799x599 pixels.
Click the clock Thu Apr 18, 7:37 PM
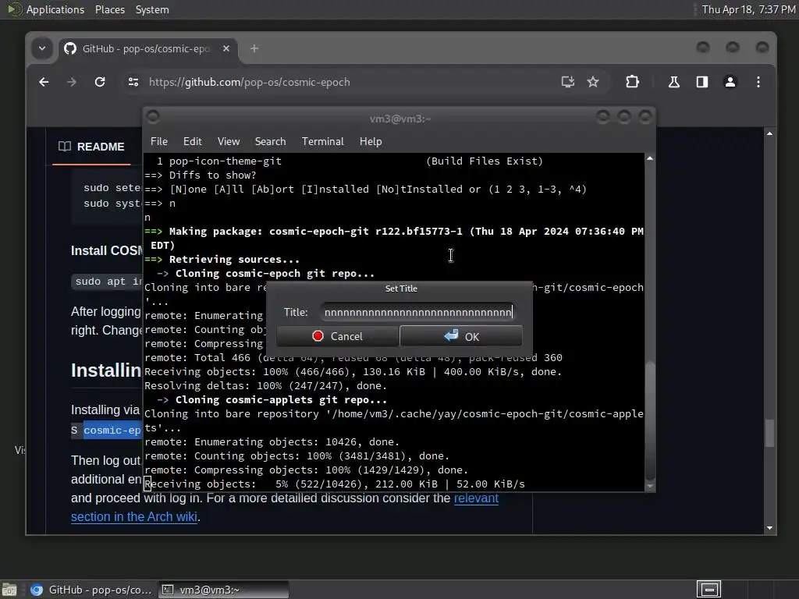click(748, 9)
